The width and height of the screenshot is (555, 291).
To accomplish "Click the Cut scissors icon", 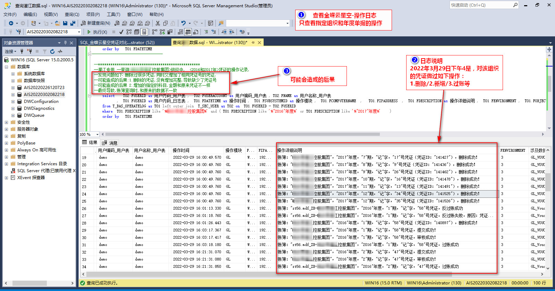I will pos(158,23).
